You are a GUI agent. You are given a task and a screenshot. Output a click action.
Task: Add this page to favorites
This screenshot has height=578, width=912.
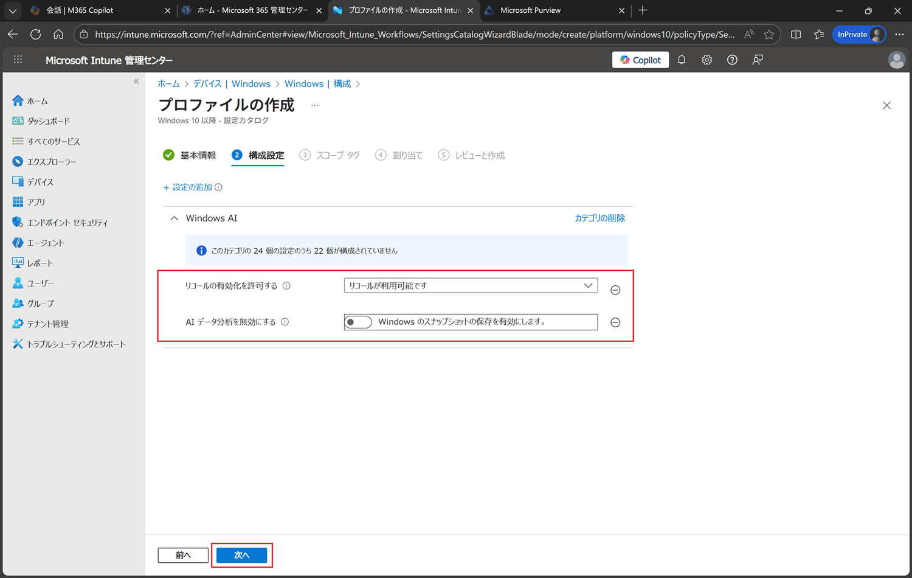[x=769, y=34]
